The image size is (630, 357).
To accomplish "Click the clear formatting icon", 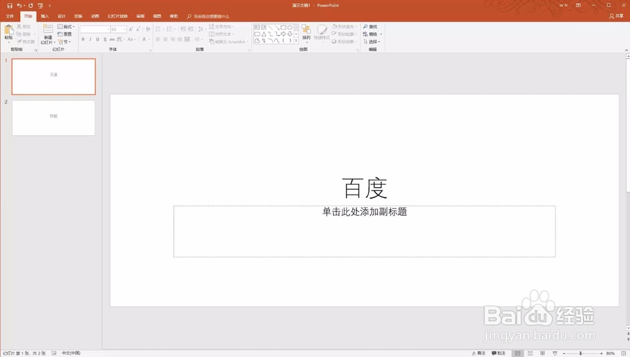I will point(148,29).
